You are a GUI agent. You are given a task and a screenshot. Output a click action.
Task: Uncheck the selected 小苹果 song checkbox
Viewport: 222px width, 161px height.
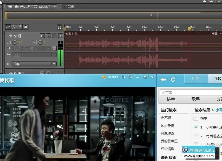pos(196,127)
